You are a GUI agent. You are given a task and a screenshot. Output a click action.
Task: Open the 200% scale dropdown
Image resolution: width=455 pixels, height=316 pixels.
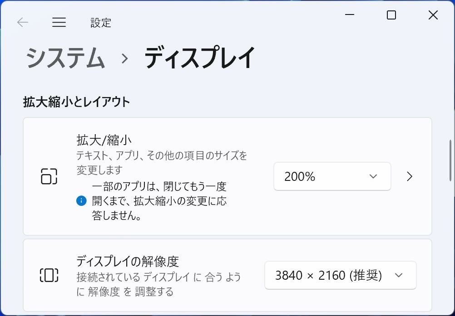click(332, 176)
